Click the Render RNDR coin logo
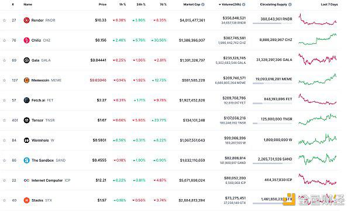The height and width of the screenshot is (212, 351). pyautogui.click(x=27, y=20)
